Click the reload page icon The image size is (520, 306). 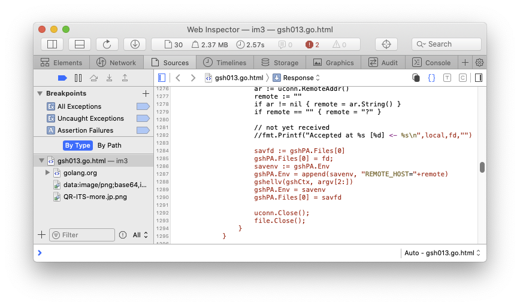click(107, 44)
